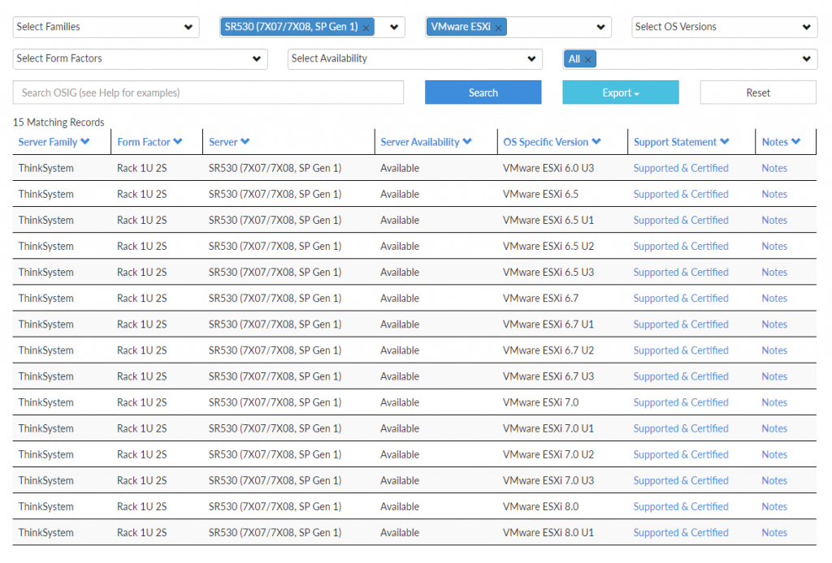Screen dimensions: 832x563
Task: Open Notes link for ESXi 8.0 row
Action: coord(774,507)
